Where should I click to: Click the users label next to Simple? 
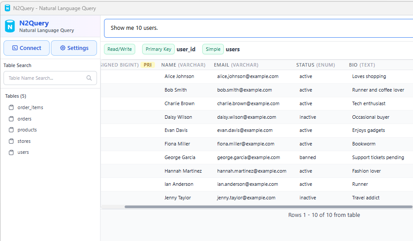coord(233,49)
